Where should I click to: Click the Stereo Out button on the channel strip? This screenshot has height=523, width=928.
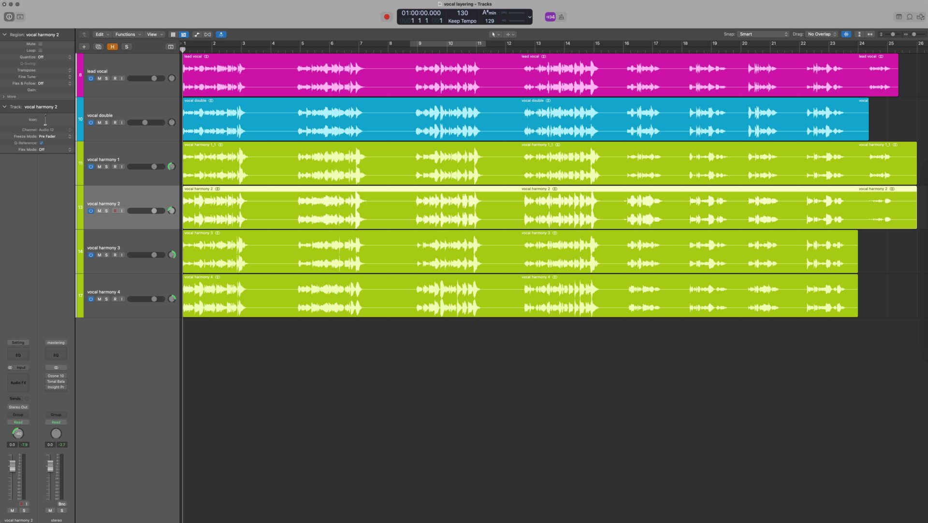point(18,407)
